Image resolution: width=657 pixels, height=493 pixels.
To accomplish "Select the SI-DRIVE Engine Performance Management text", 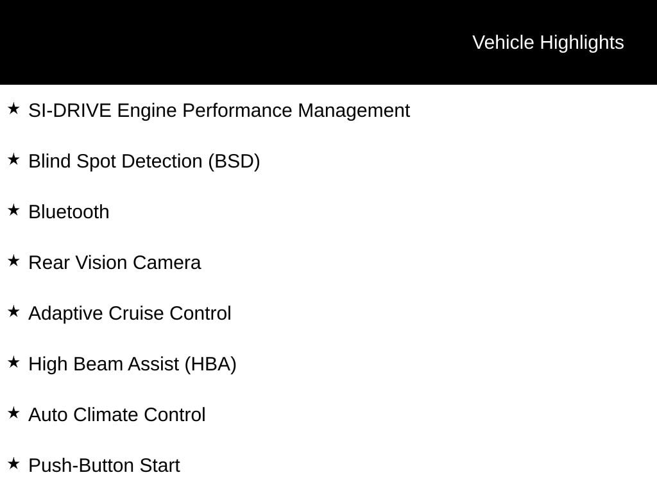I will tap(219, 110).
